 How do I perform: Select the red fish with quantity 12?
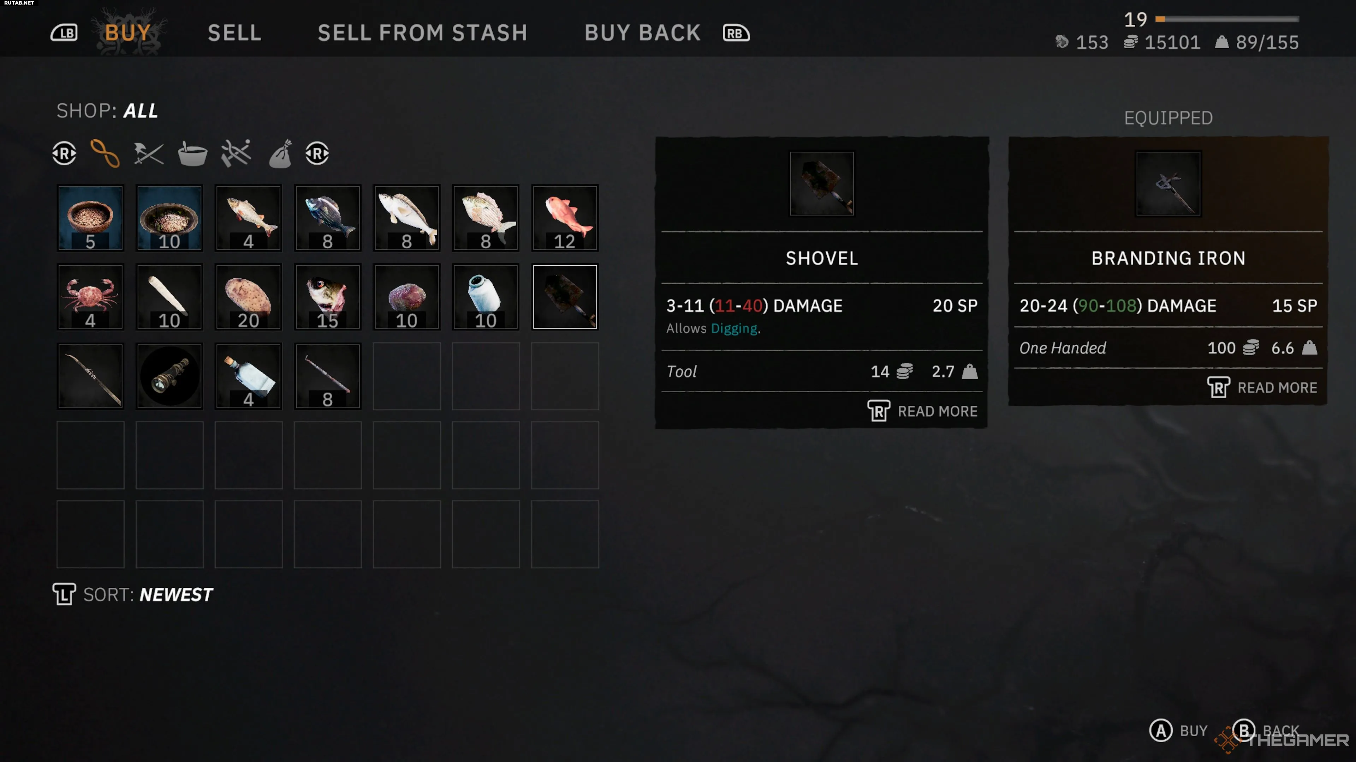565,218
